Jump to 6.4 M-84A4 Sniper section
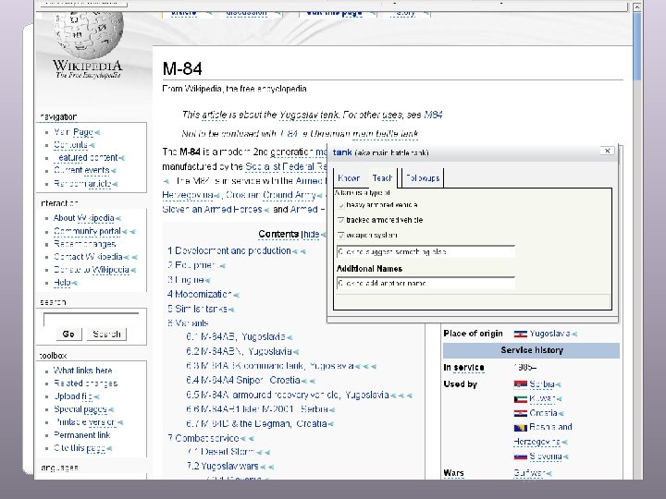 click(x=243, y=380)
